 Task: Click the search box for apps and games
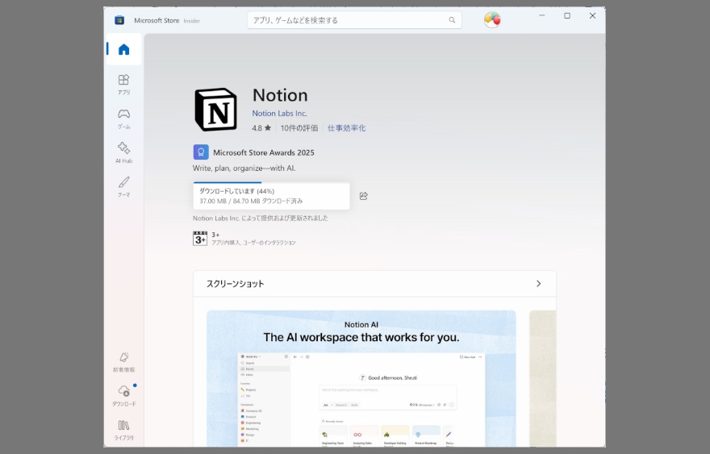pos(347,19)
